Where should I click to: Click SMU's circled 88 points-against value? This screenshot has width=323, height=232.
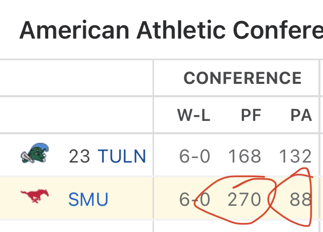pos(300,200)
